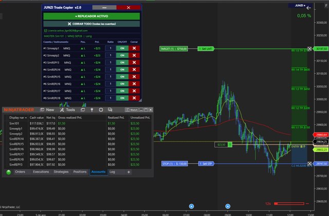Image resolution: width=329 pixels, height=216 pixels.
Task: Open the New menu in NinjaTrader
Action: click(x=47, y=110)
